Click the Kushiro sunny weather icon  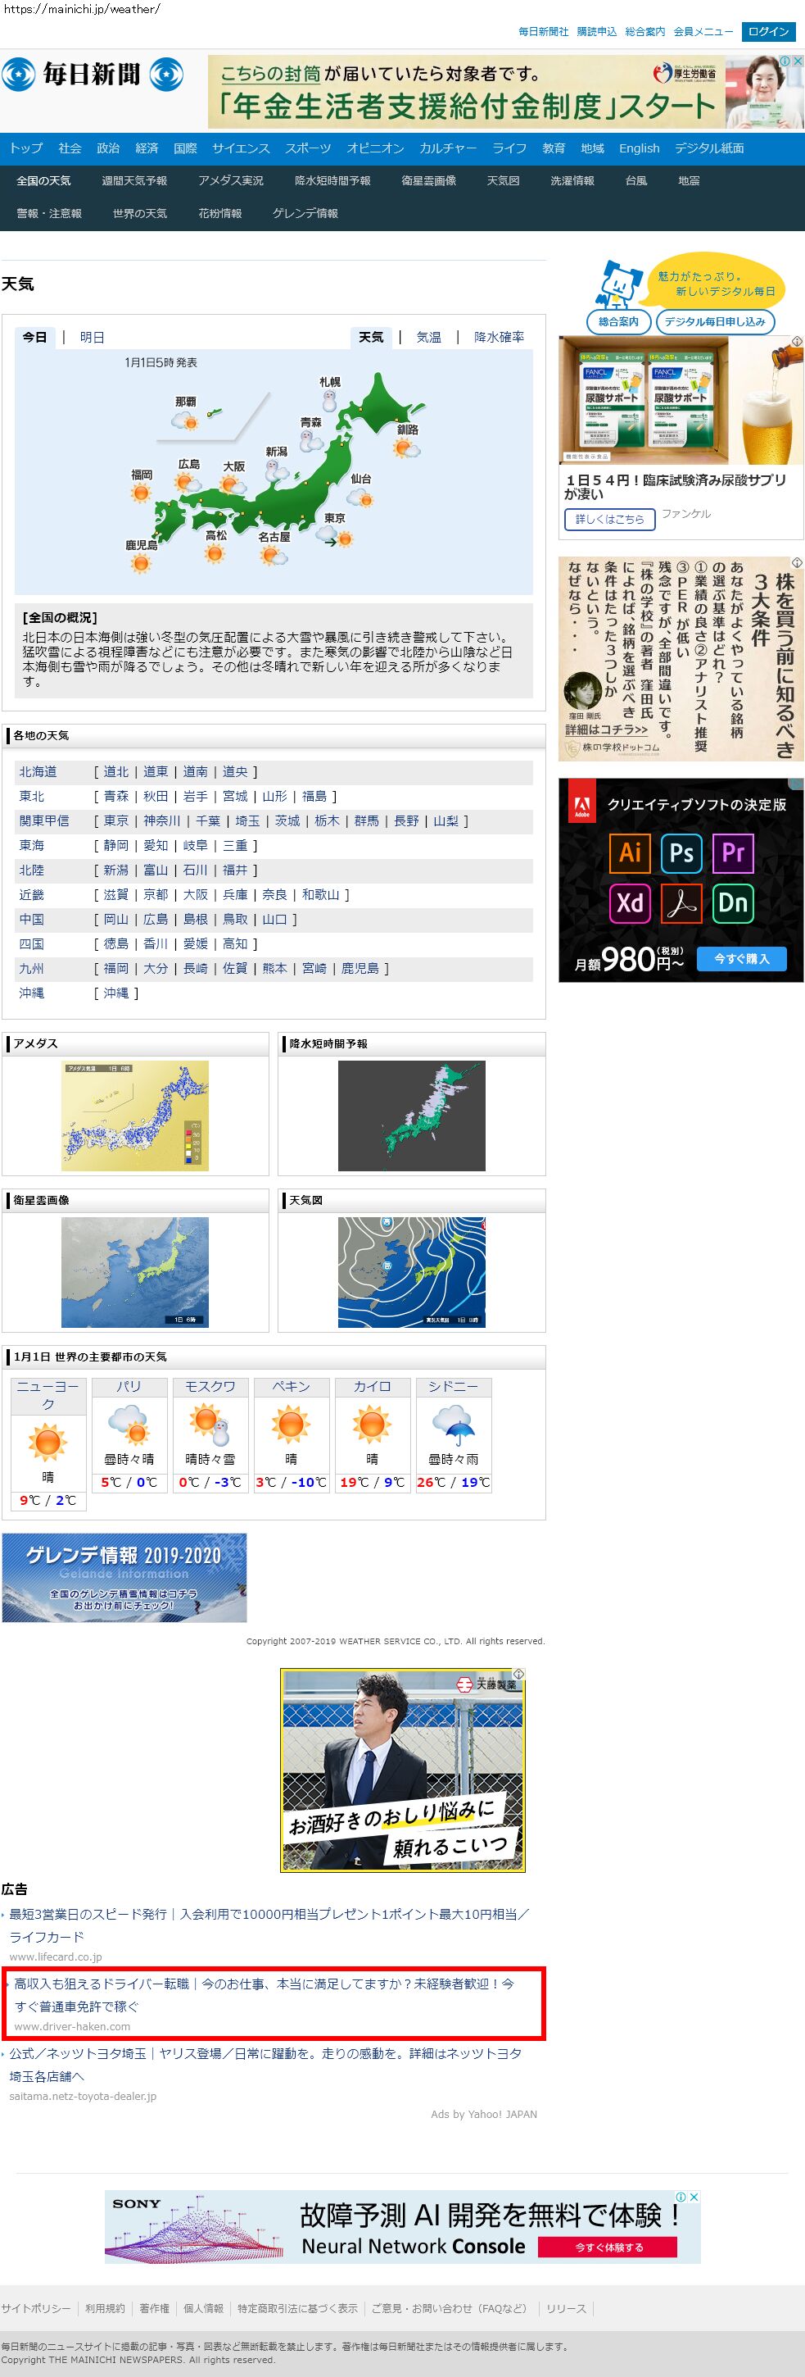click(x=405, y=448)
